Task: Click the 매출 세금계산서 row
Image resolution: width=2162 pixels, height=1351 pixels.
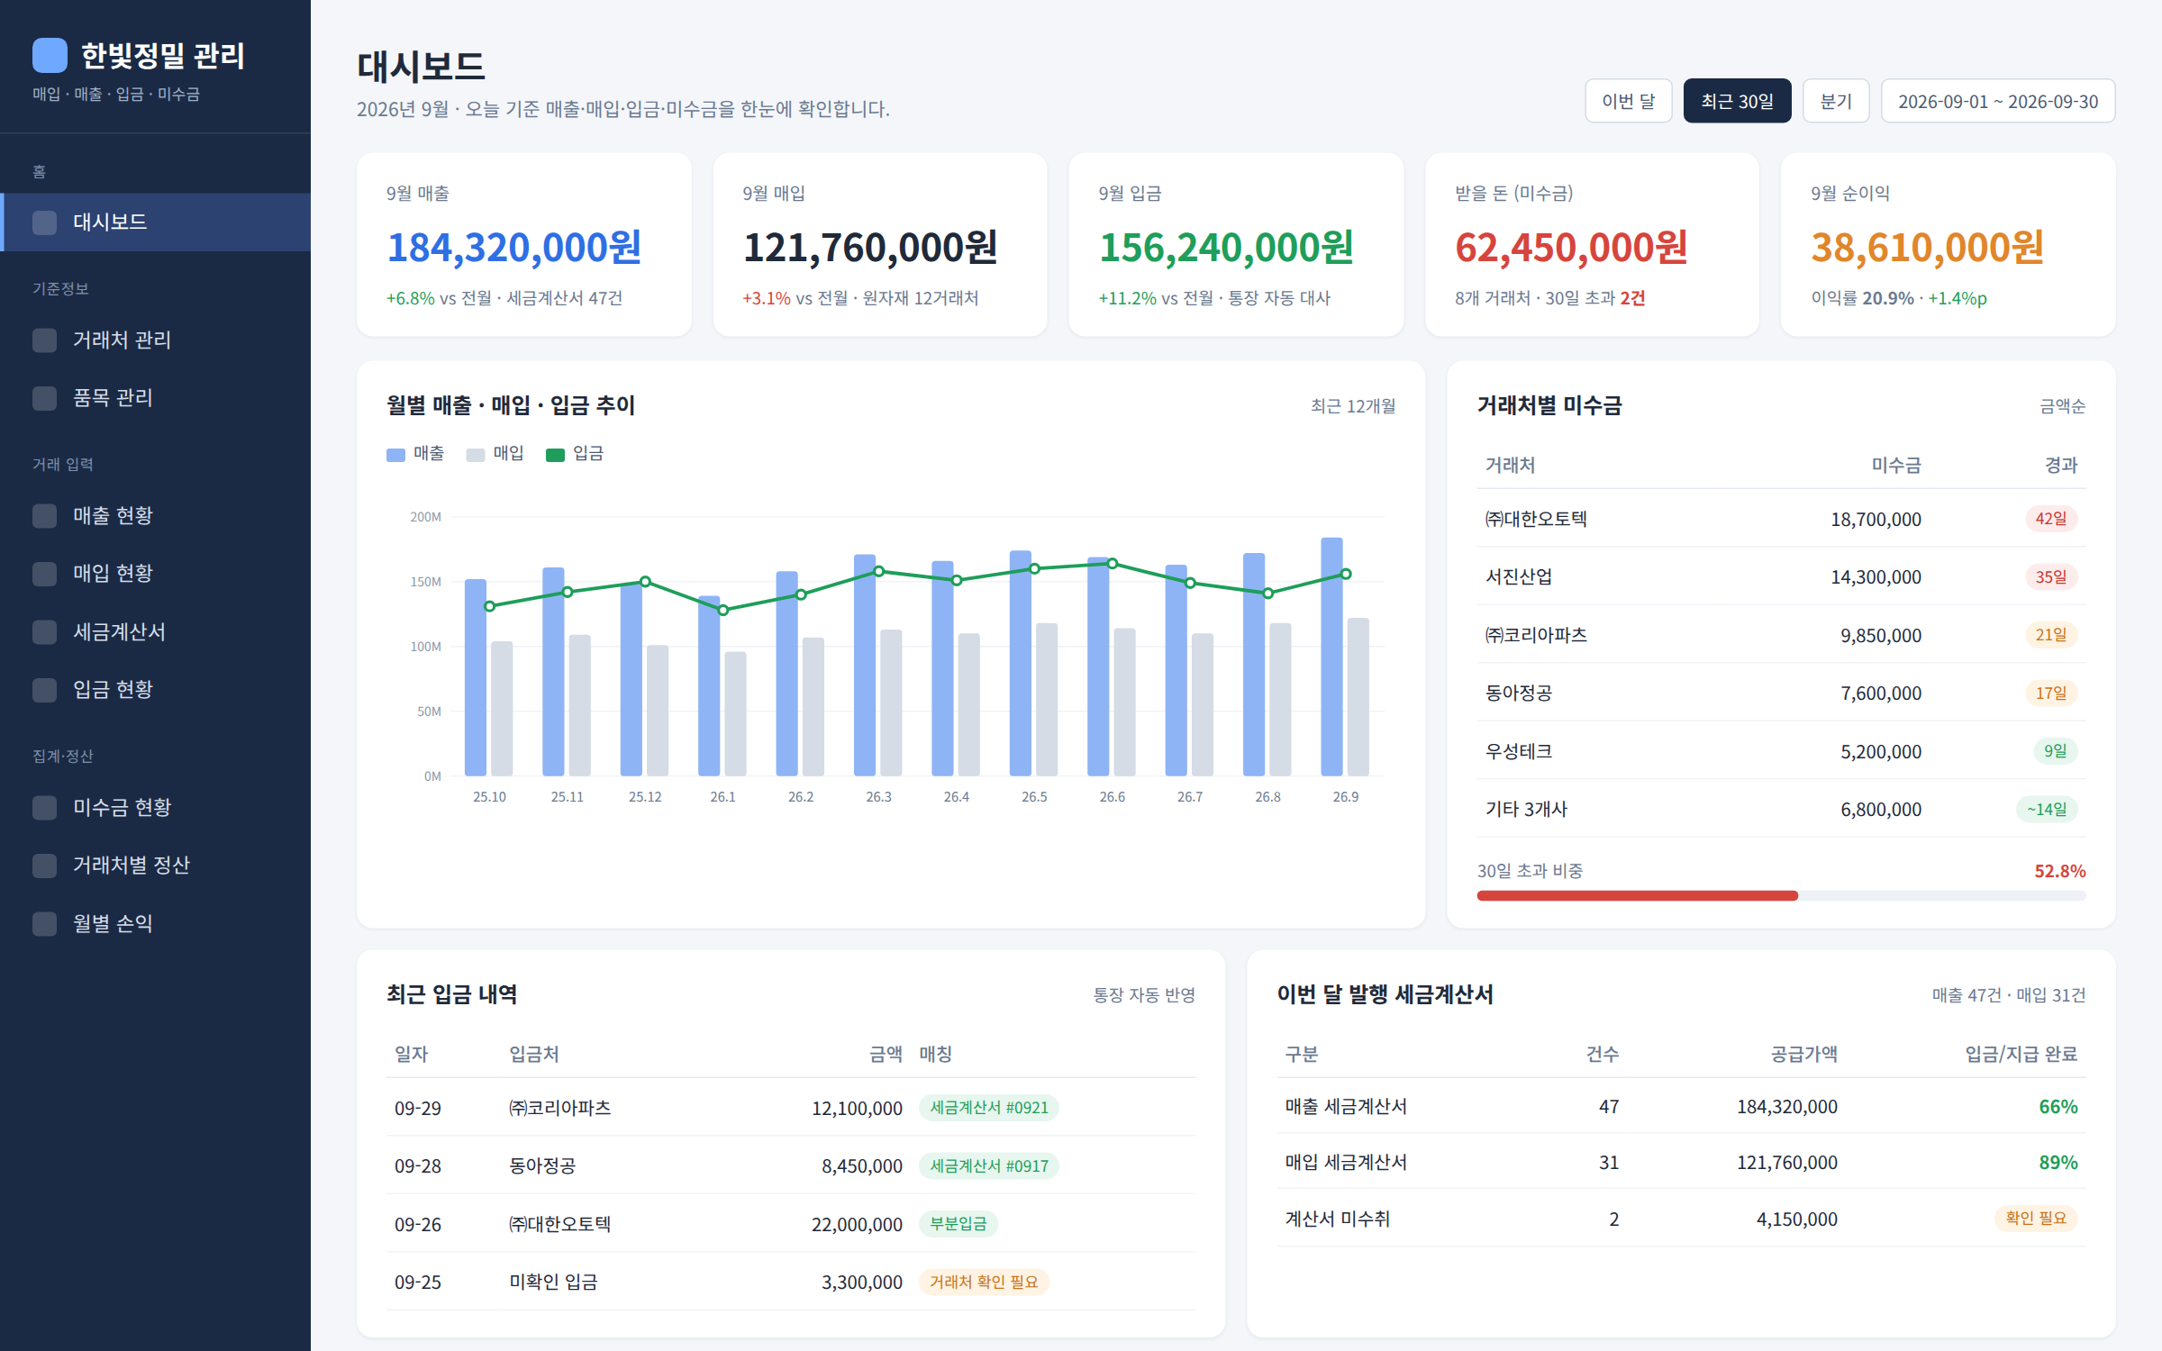Action: coord(1681,1106)
